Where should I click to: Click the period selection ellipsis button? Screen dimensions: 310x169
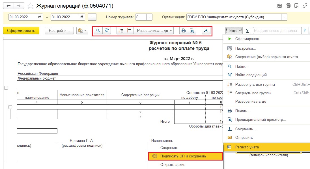92,17
